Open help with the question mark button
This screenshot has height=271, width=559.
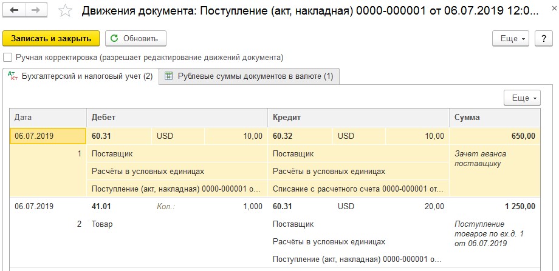point(544,38)
